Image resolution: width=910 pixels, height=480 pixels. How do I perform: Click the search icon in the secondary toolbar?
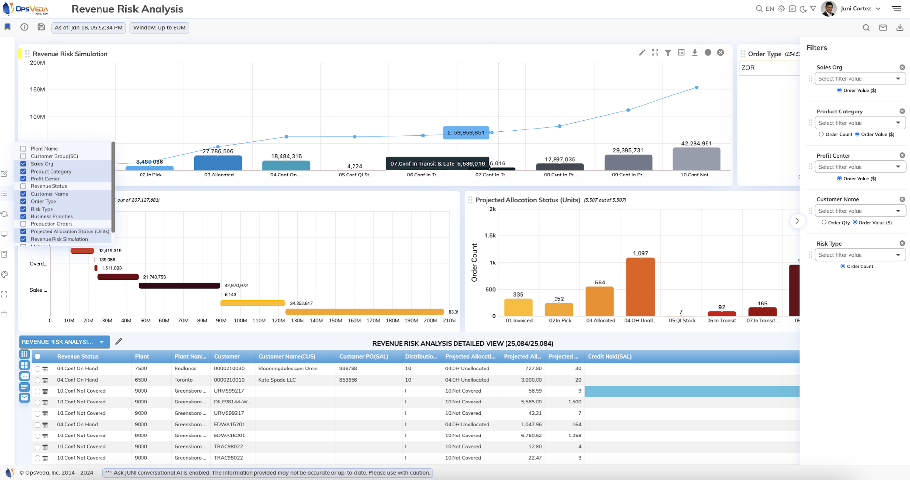click(866, 28)
